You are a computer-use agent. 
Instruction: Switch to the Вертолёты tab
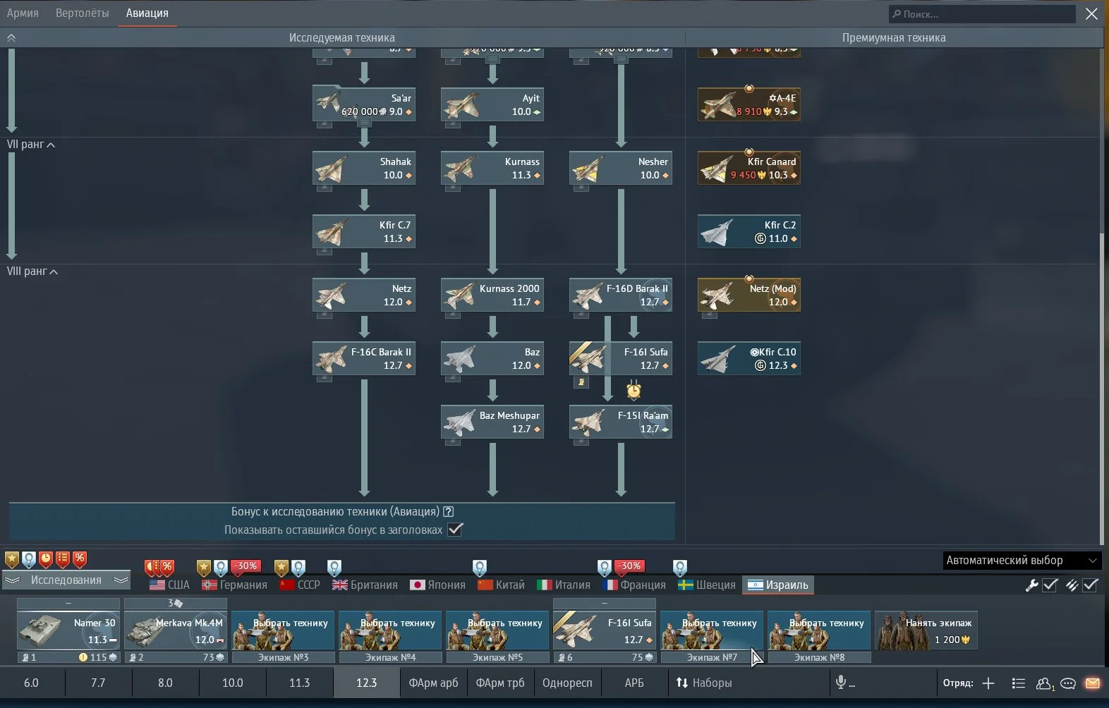click(82, 13)
